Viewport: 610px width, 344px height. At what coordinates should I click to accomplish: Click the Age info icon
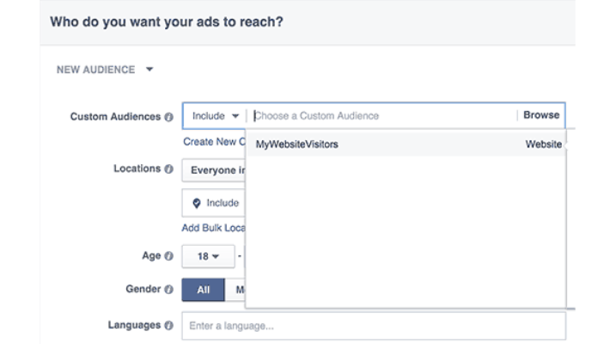point(169,255)
